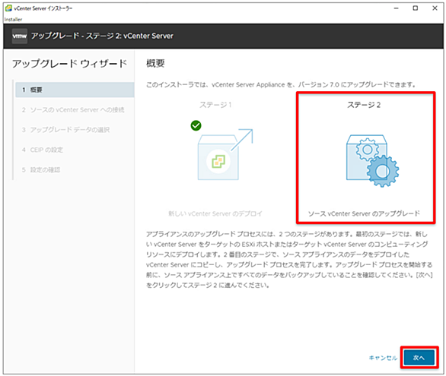Select wizard step 1 概要
446x376 pixels.
click(x=75, y=90)
